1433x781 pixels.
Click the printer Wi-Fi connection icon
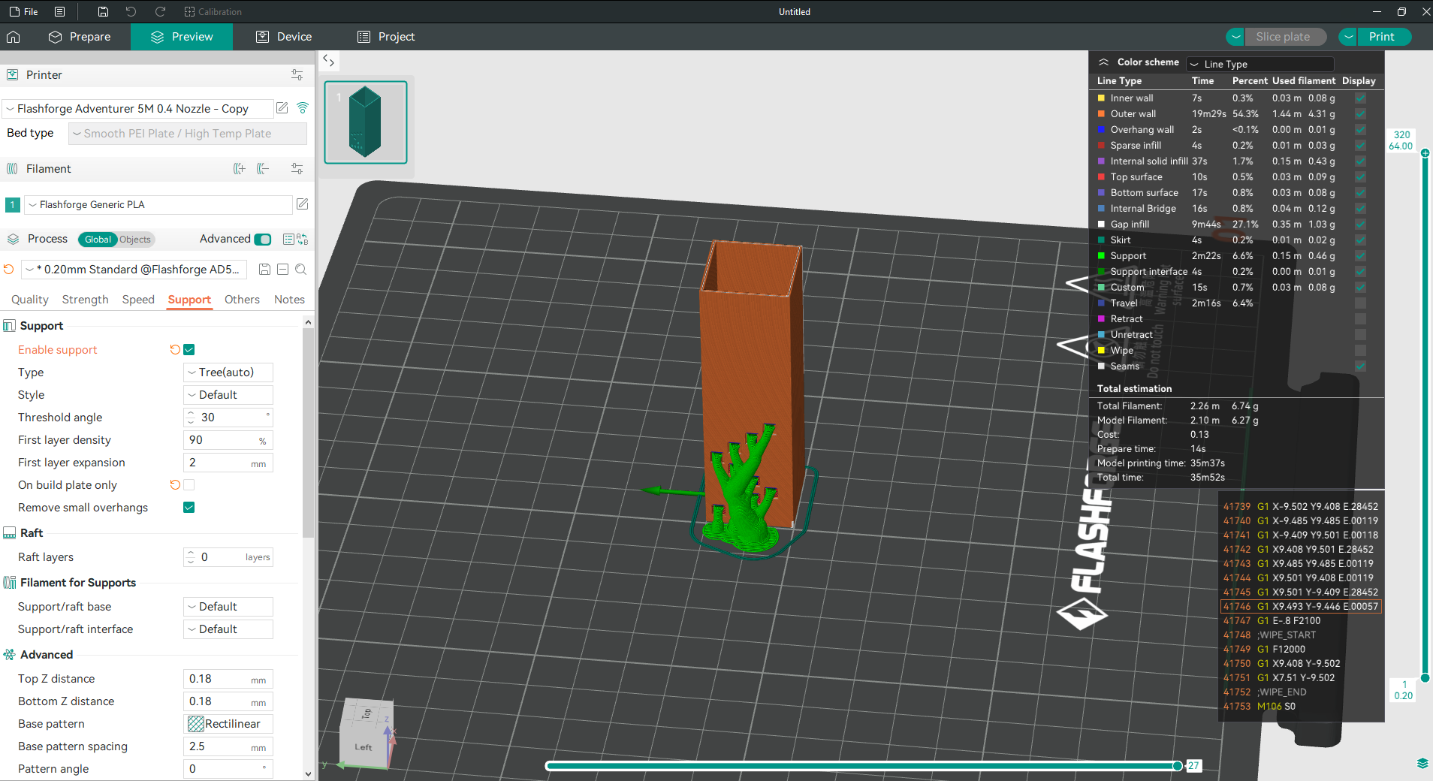click(303, 108)
